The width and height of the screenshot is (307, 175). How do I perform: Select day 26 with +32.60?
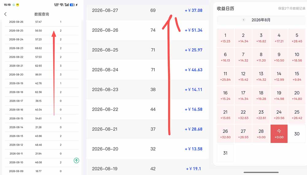click(225, 134)
